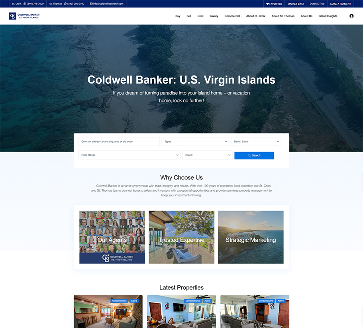
Task: Click the address search input field
Action: tap(119, 141)
